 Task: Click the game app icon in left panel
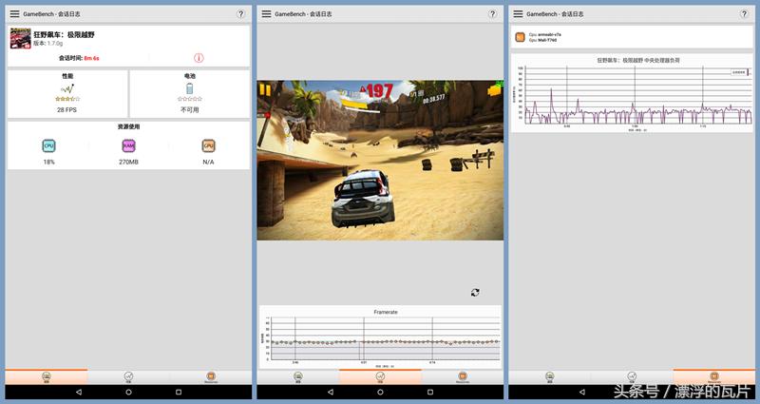20,38
